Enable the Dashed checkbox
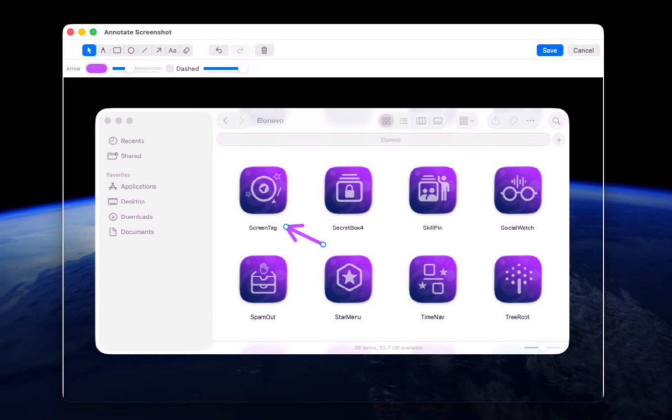 [169, 69]
